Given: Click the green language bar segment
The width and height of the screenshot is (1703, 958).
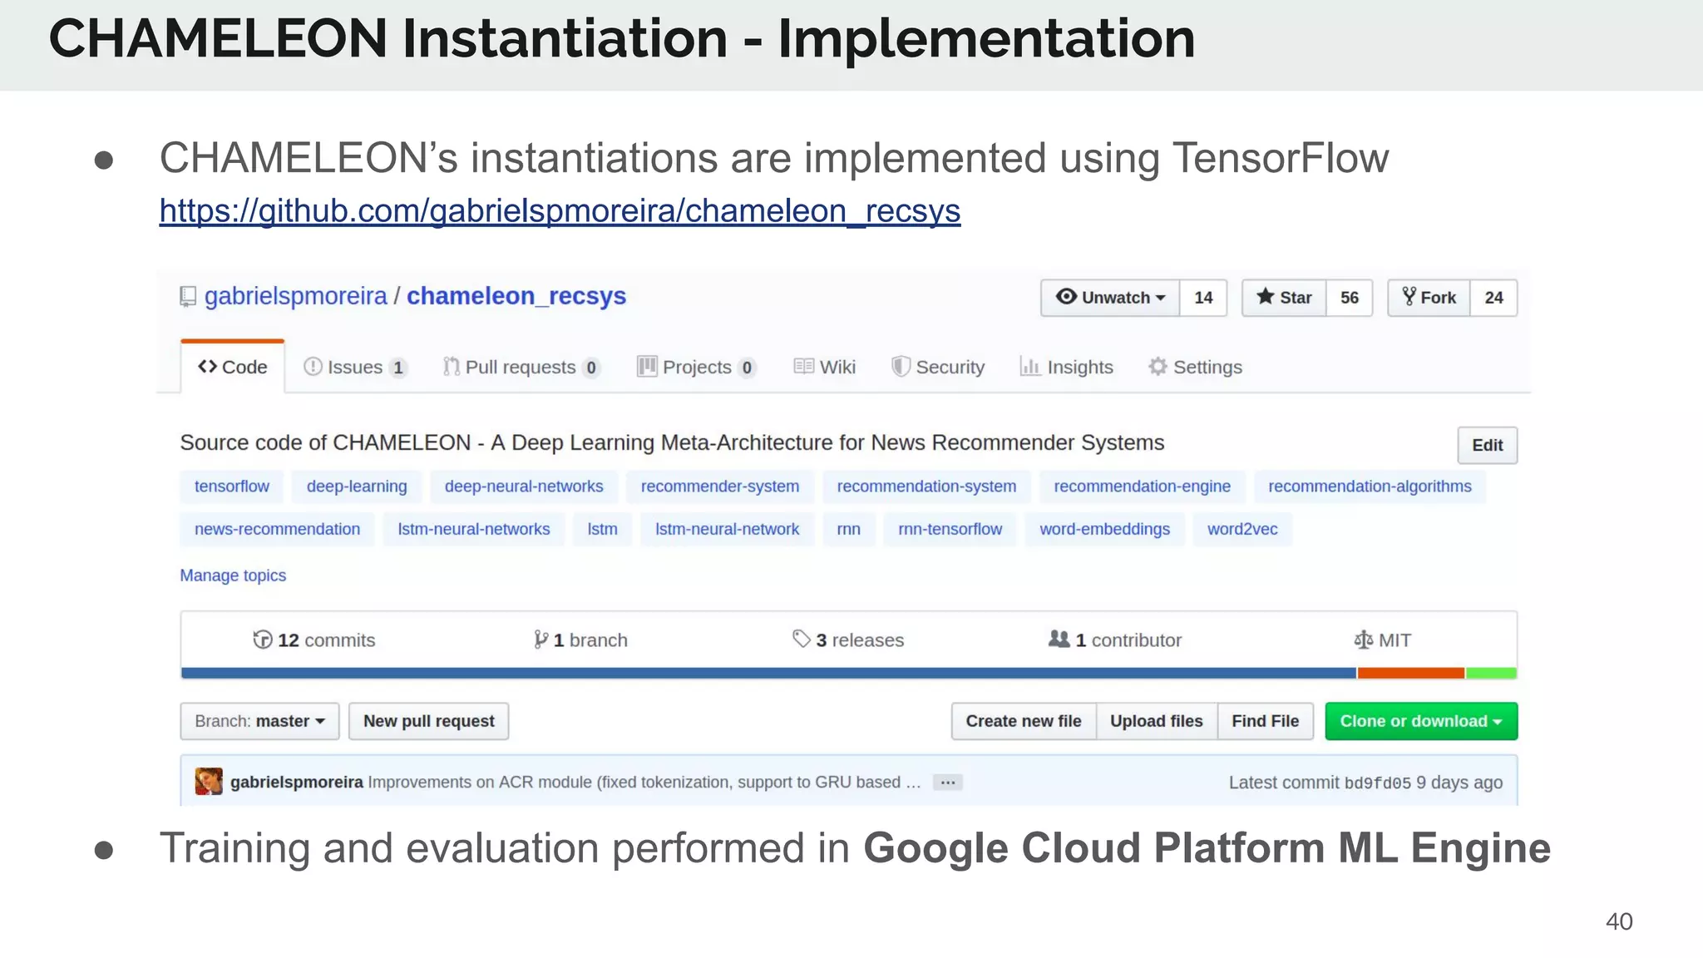Looking at the screenshot, I should pos(1491,673).
